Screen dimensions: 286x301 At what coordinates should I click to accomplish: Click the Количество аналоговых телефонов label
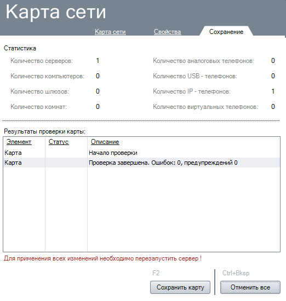pos(203,61)
